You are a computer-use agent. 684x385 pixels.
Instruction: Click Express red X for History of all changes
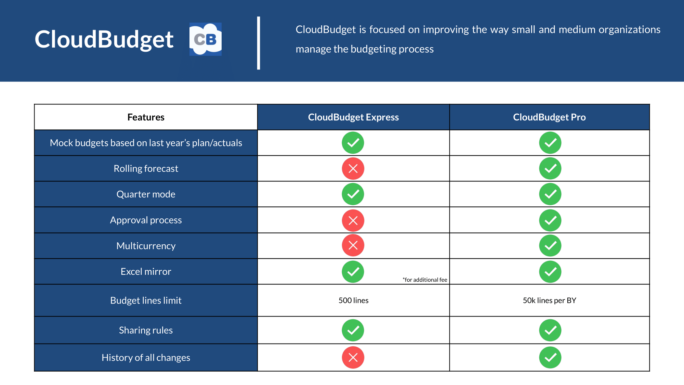(353, 357)
